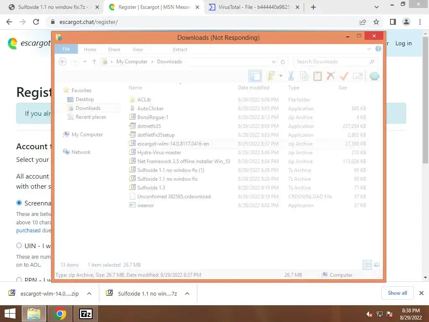Select Downloads in navigation pane
429x322 pixels.
click(x=88, y=108)
